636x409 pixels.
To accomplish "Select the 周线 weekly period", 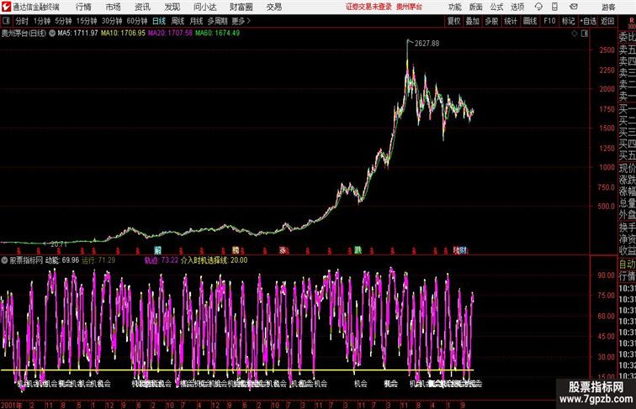I will (178, 21).
